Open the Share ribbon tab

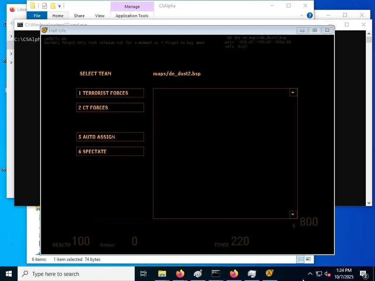click(x=79, y=15)
